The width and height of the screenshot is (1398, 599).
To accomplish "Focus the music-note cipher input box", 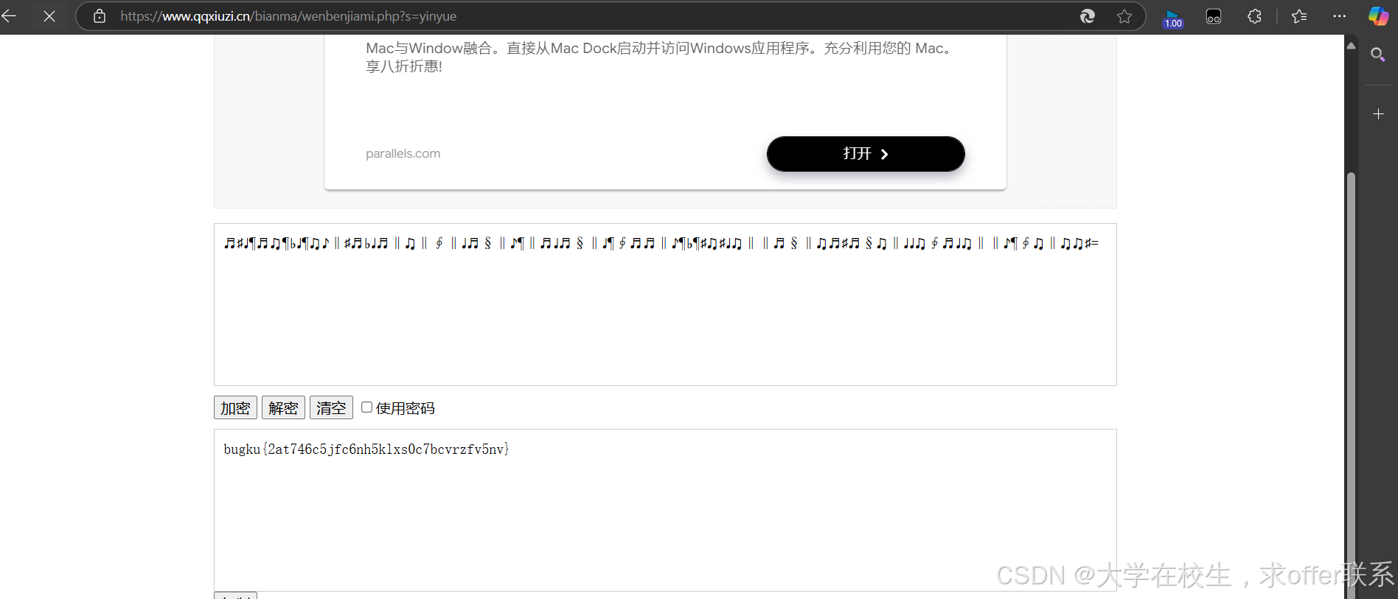I will (x=665, y=304).
